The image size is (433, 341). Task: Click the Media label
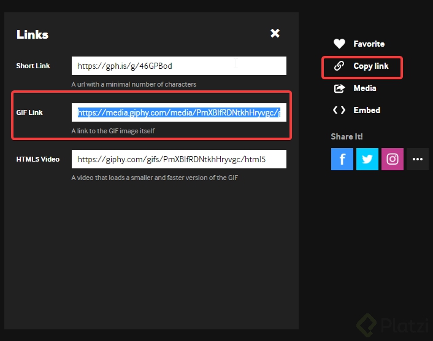pos(365,88)
